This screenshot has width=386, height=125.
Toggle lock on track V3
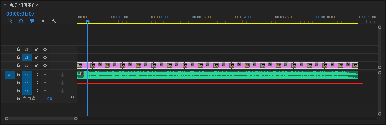pos(18,49)
